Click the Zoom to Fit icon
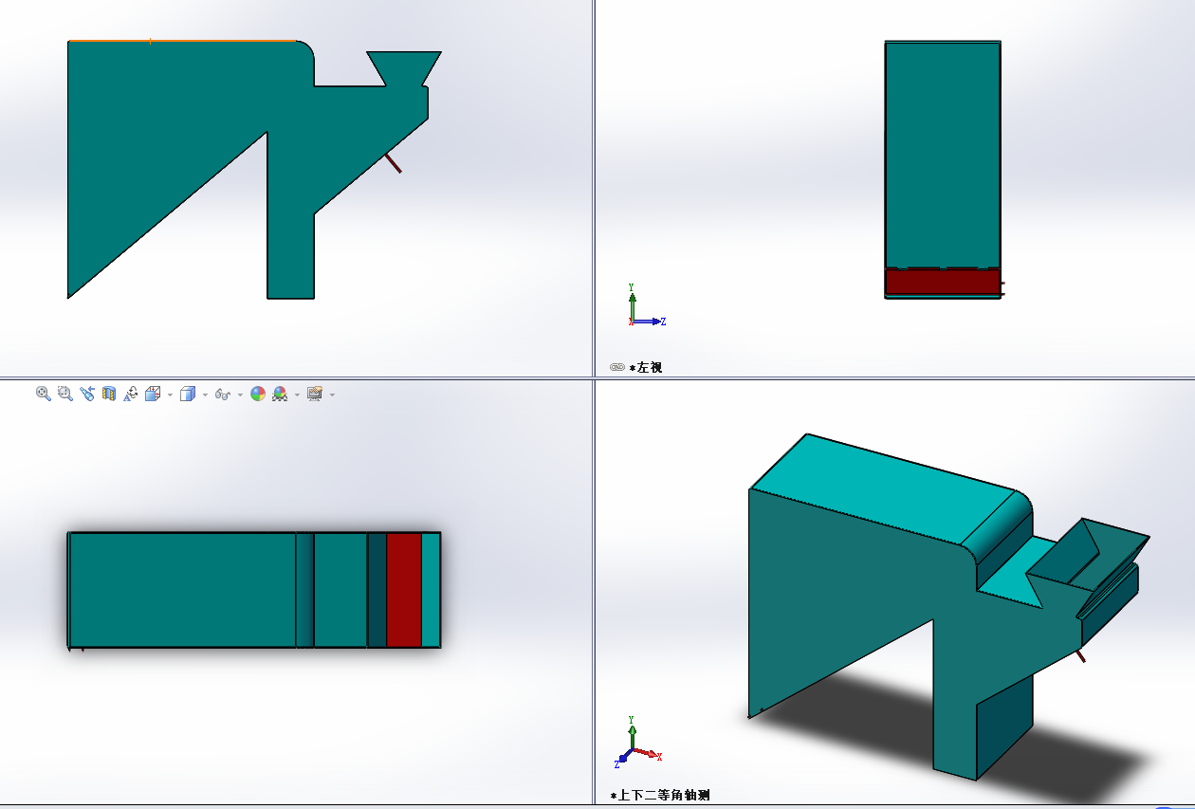The width and height of the screenshot is (1195, 809). click(44, 394)
